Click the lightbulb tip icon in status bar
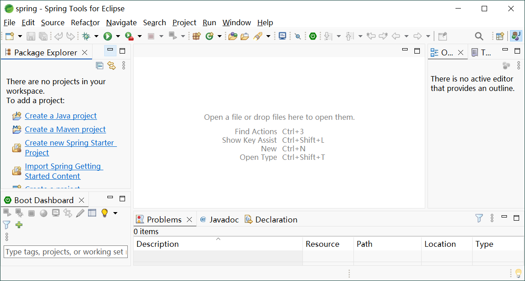Viewport: 525px width, 281px height. coord(519,274)
